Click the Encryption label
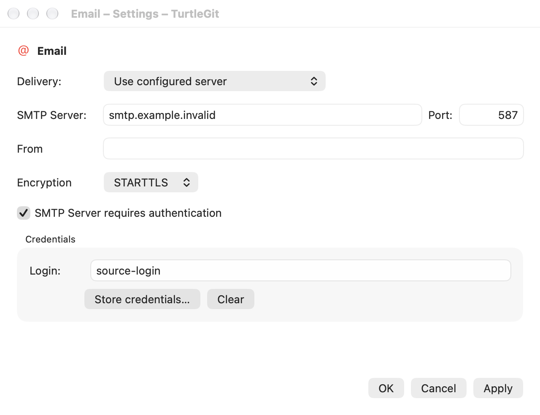This screenshot has width=540, height=415. coord(44,183)
